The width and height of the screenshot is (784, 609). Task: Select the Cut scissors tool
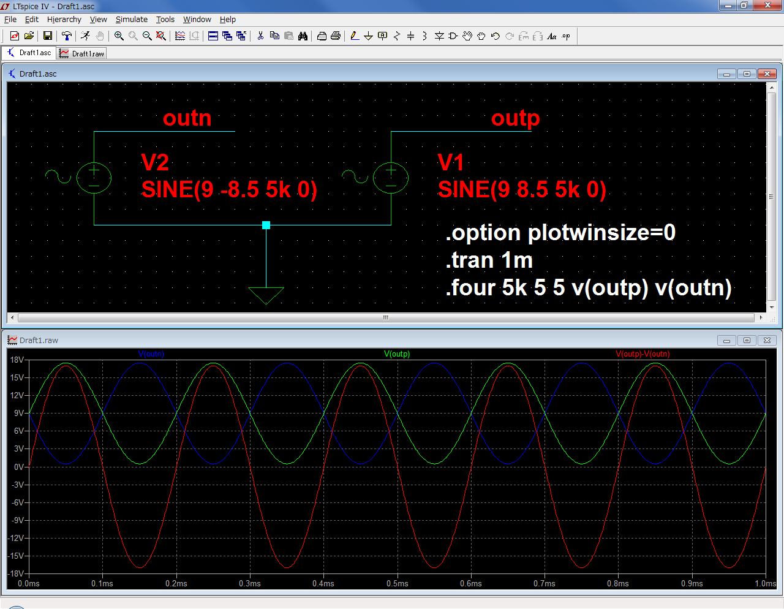click(x=260, y=36)
